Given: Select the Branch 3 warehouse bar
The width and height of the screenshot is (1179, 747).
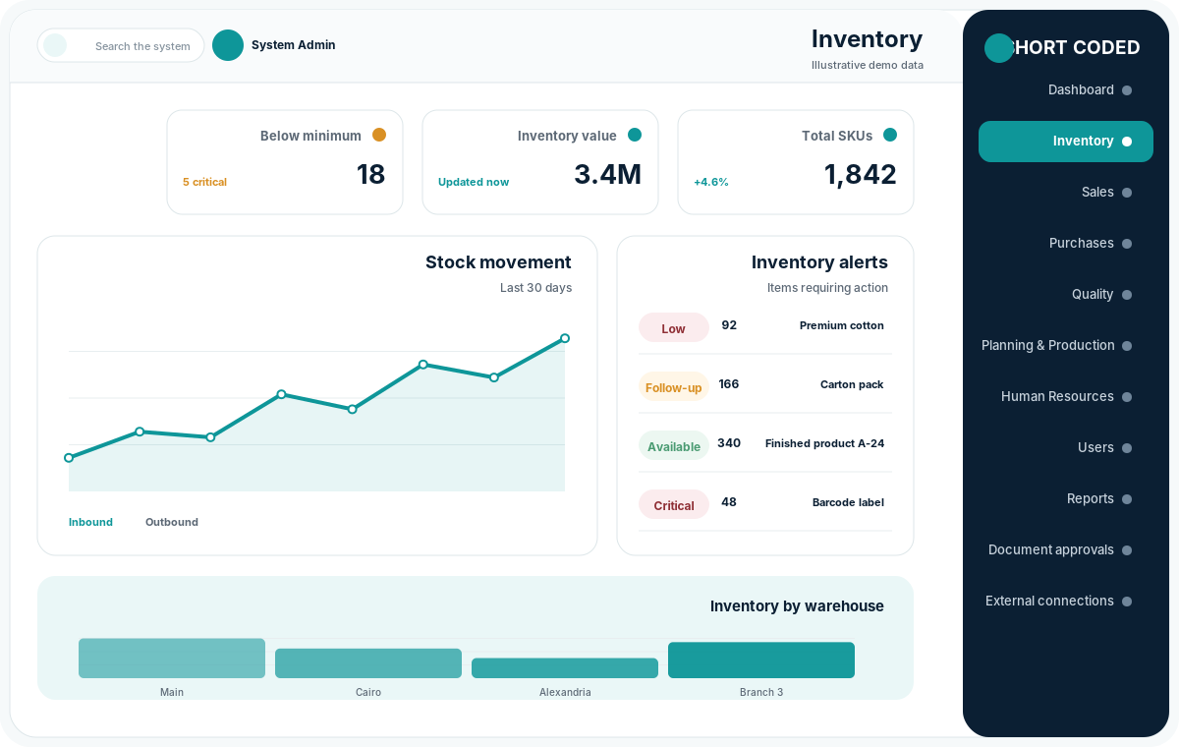Looking at the screenshot, I should click(x=761, y=661).
